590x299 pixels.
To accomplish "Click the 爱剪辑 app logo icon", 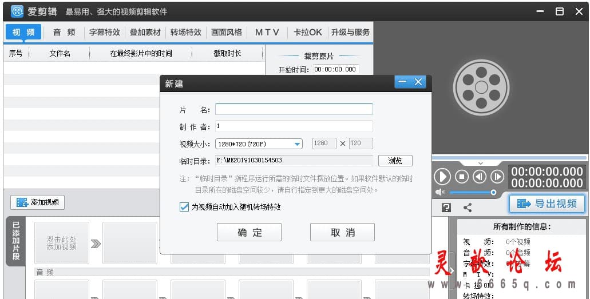I will click(17, 11).
